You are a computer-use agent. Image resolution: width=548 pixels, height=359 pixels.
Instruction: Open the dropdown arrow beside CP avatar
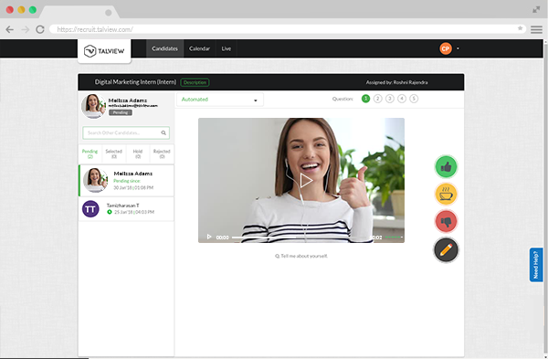pos(458,48)
